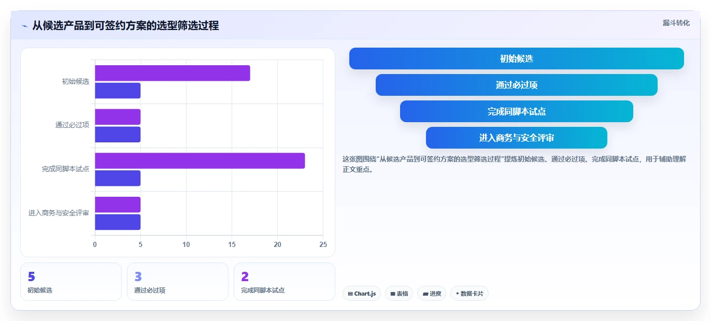The width and height of the screenshot is (711, 321).
Task: Select the 通过必过项 funnel stage bar
Action: pos(516,85)
